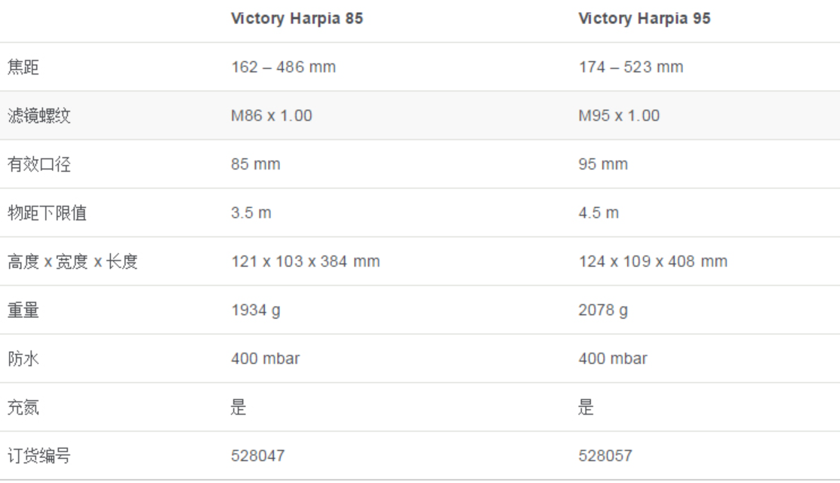
Task: Click the Victory Harpia 85 column header
Action: [x=297, y=19]
